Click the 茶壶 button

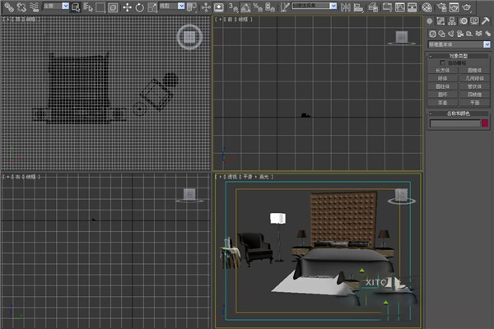(x=444, y=103)
